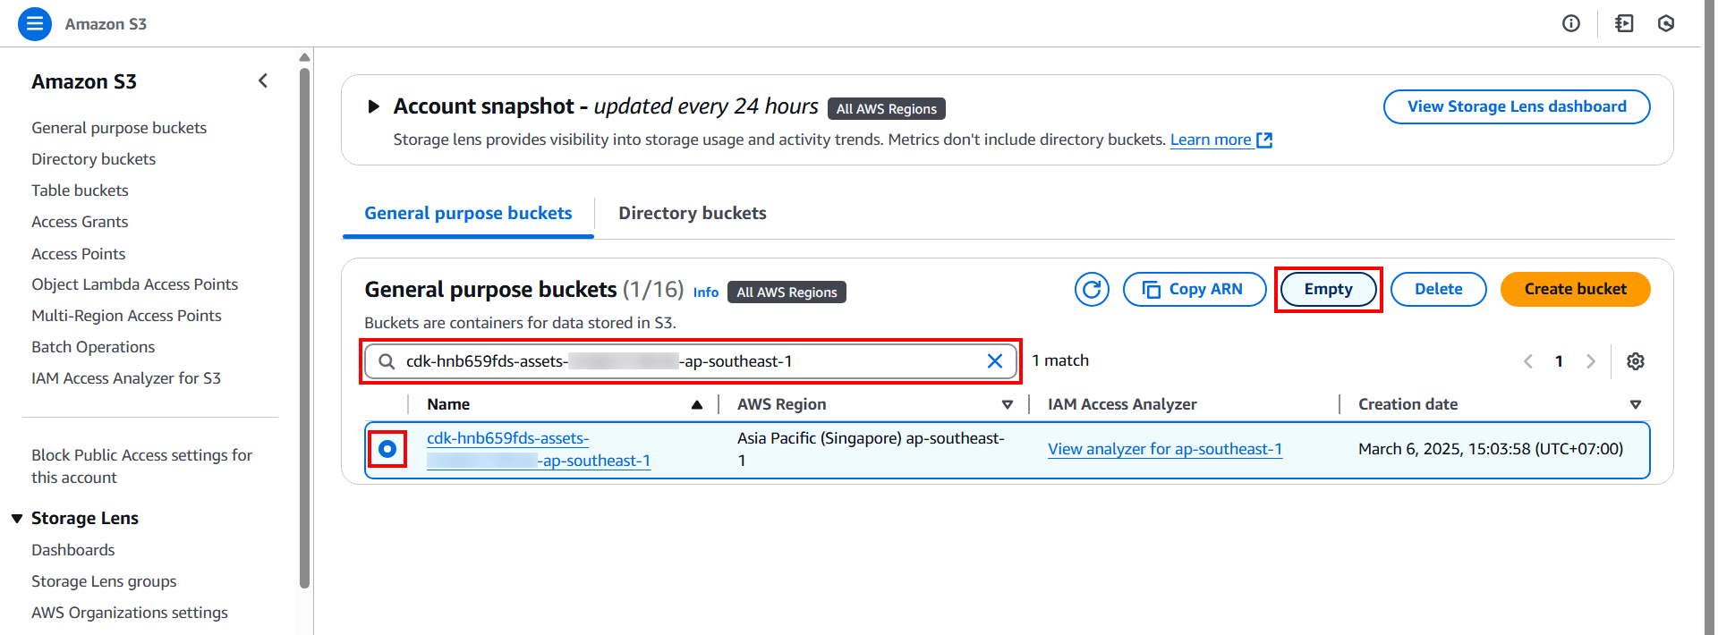
Task: Click the search magnifier icon
Action: click(x=387, y=361)
